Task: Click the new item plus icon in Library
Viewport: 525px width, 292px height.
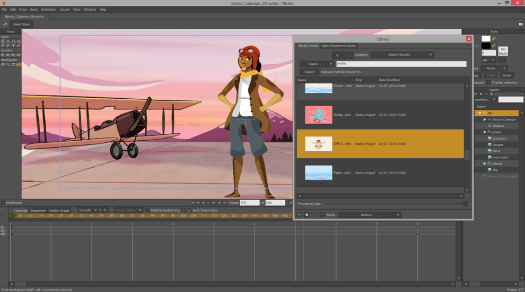Action: click(299, 214)
